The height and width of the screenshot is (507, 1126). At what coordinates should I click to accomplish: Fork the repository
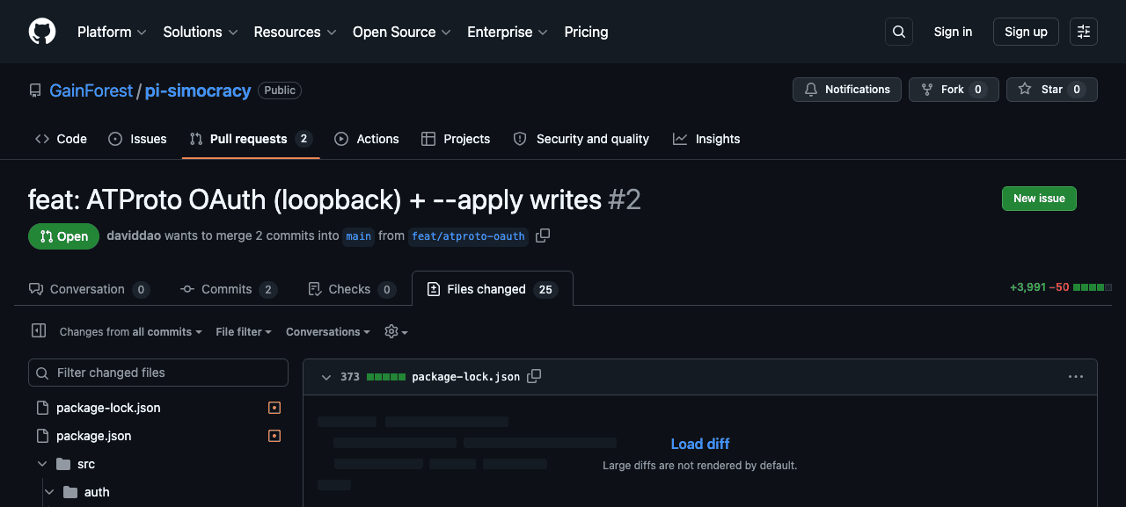coord(954,90)
